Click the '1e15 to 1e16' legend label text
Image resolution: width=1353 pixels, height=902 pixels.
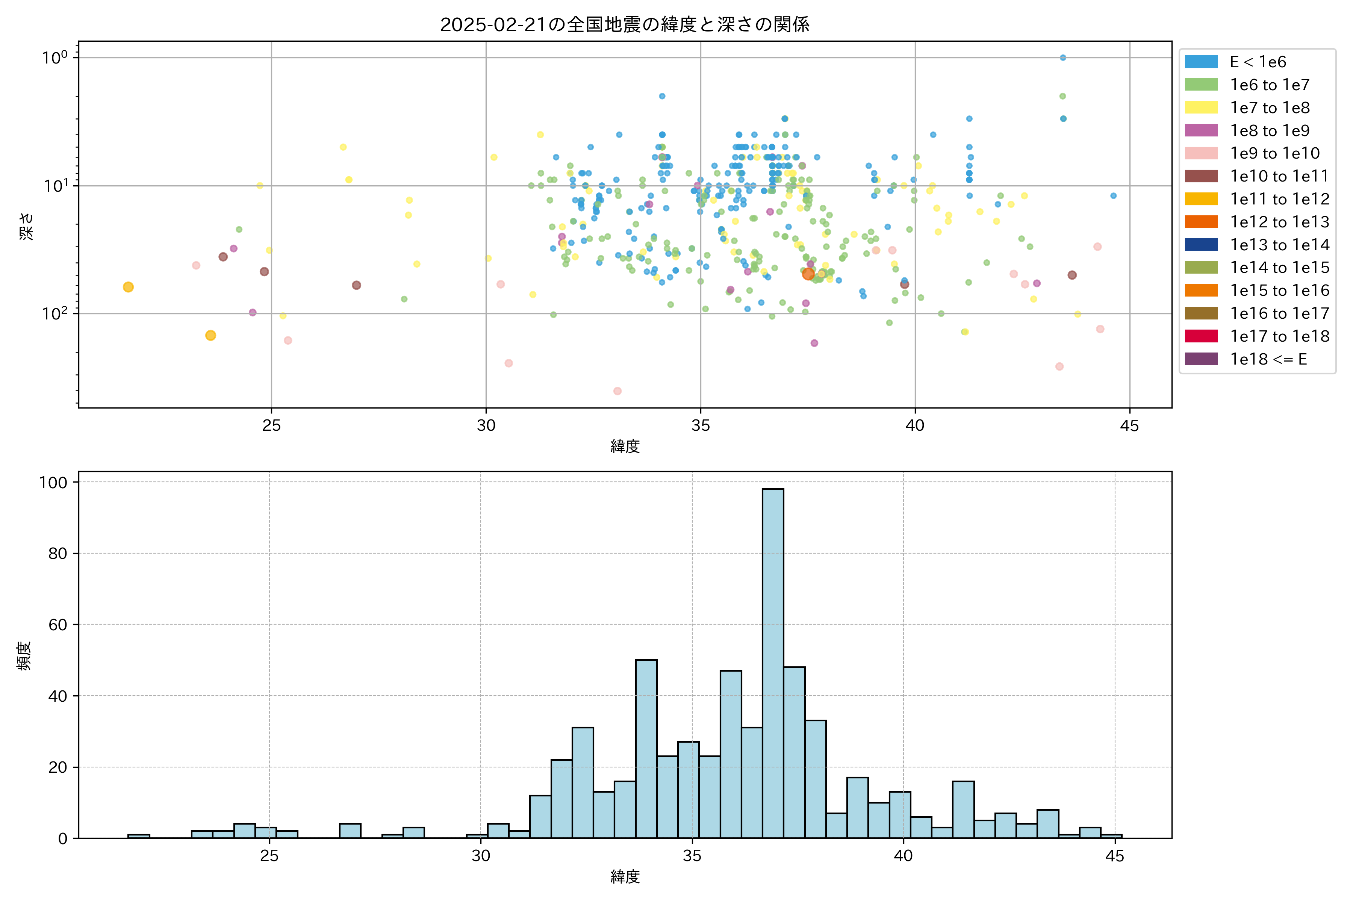(1279, 291)
